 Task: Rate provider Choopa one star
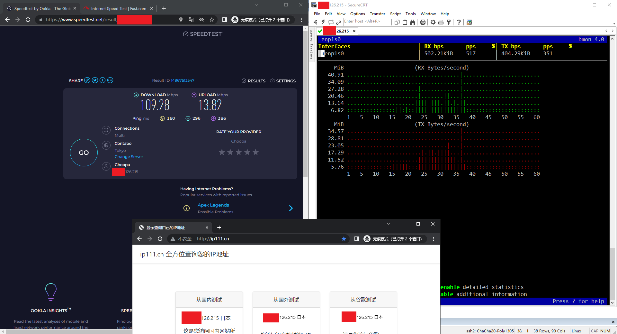pos(222,152)
